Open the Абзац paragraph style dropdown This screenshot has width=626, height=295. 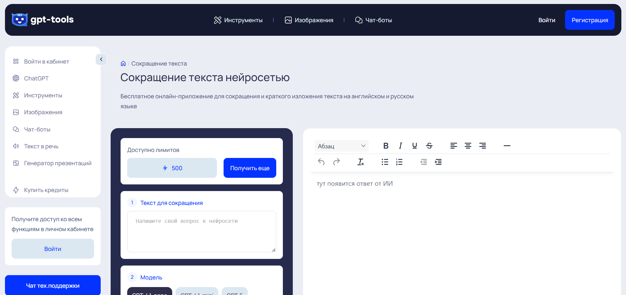(341, 146)
